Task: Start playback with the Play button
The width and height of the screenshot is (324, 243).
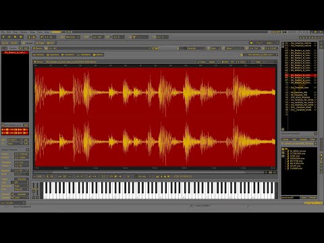Action: click(3, 37)
